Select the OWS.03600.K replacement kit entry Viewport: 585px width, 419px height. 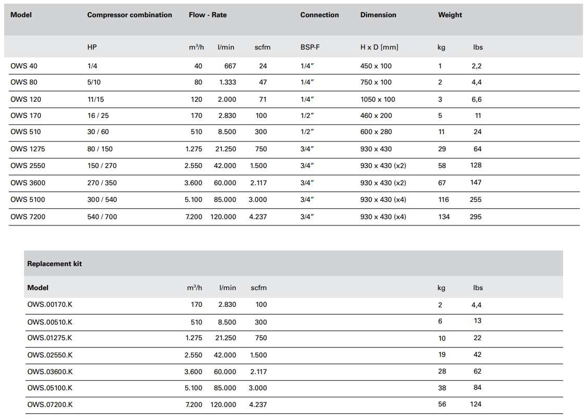[50, 372]
